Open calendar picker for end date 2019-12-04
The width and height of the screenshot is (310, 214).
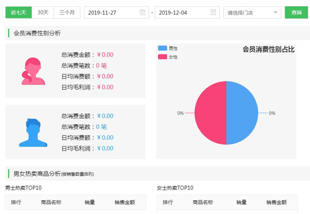click(213, 12)
